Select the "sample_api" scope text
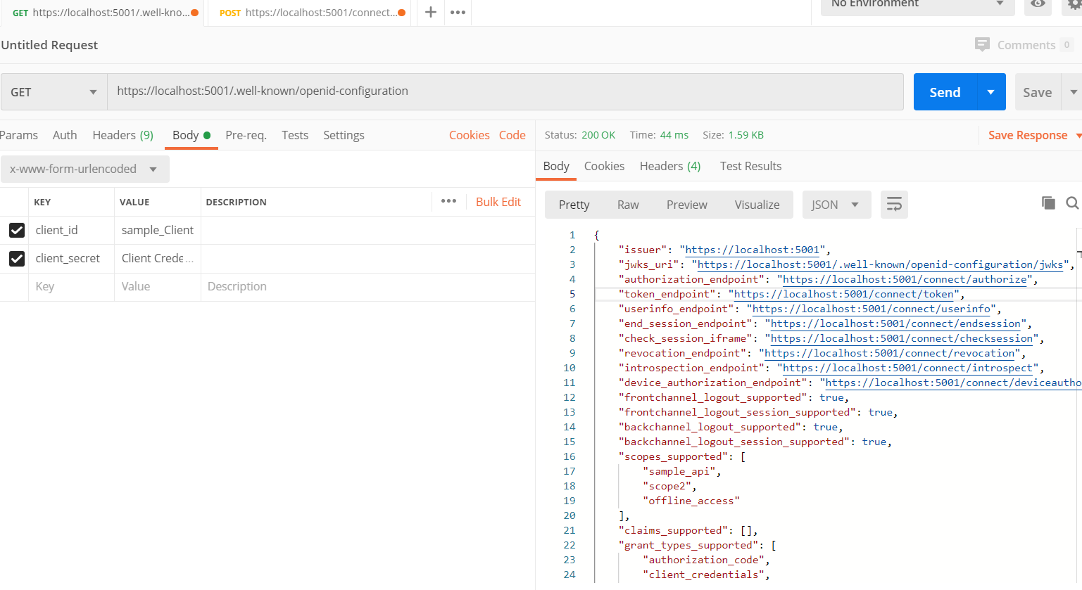Screen dimensions: 1082x590 tap(679, 471)
